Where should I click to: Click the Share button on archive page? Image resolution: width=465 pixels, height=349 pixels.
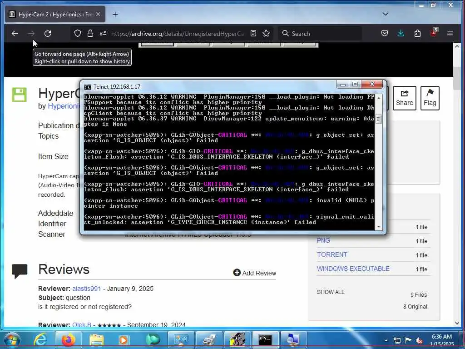405,98
